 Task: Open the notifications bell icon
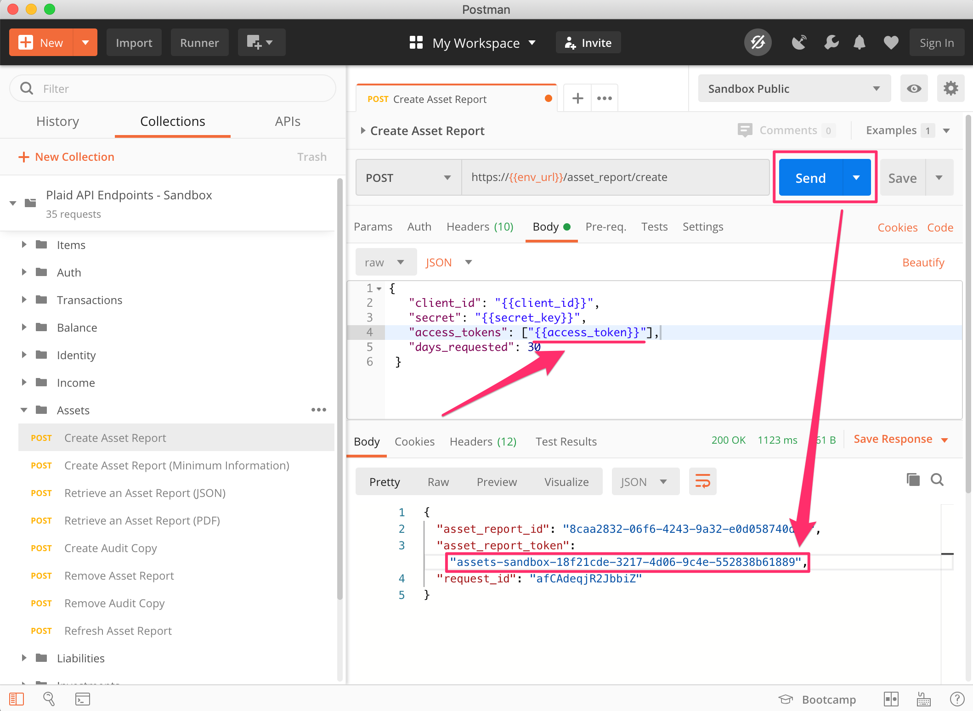[860, 43]
